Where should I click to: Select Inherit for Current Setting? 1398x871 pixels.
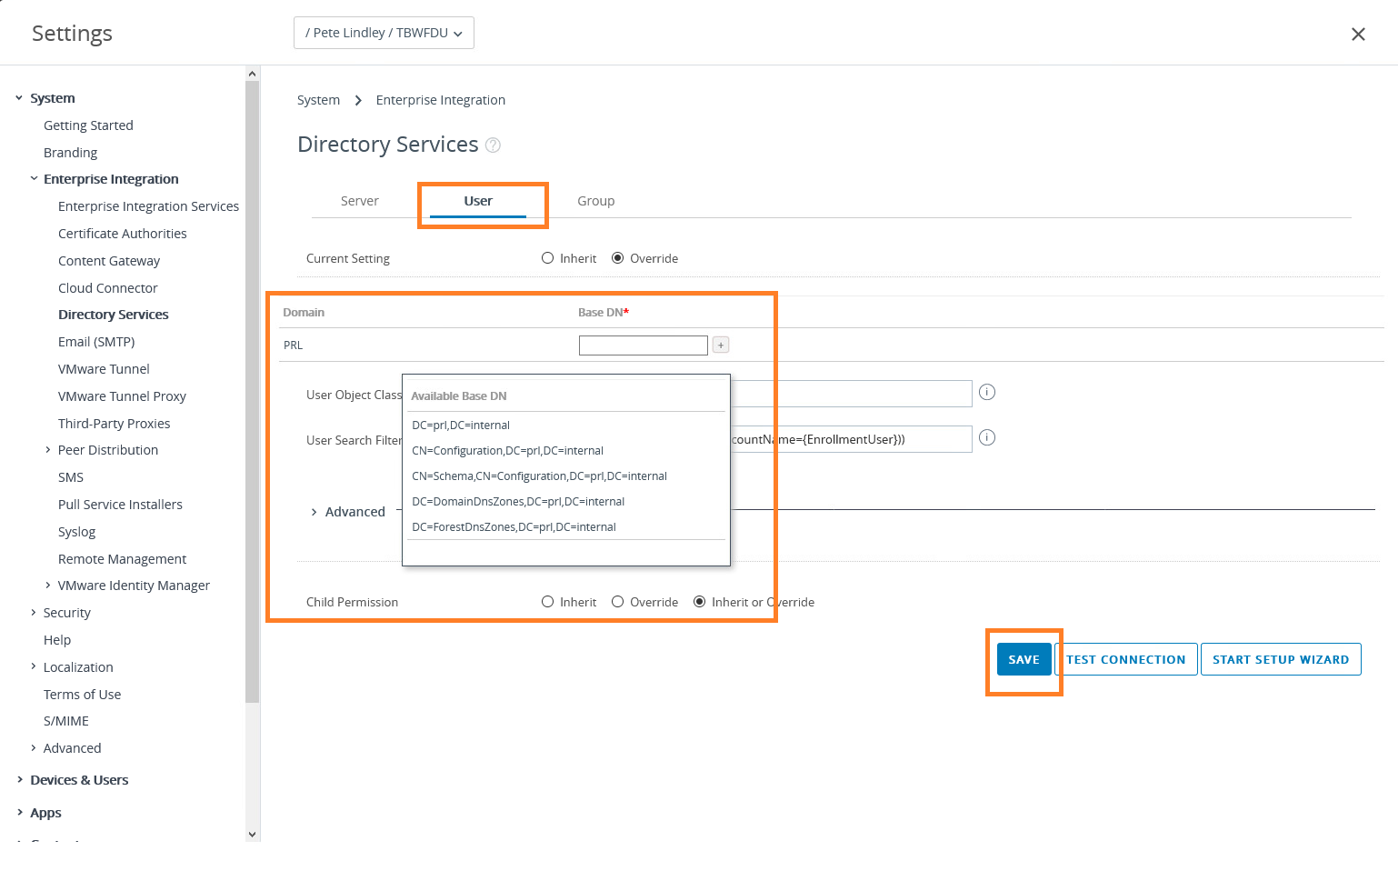coord(548,258)
